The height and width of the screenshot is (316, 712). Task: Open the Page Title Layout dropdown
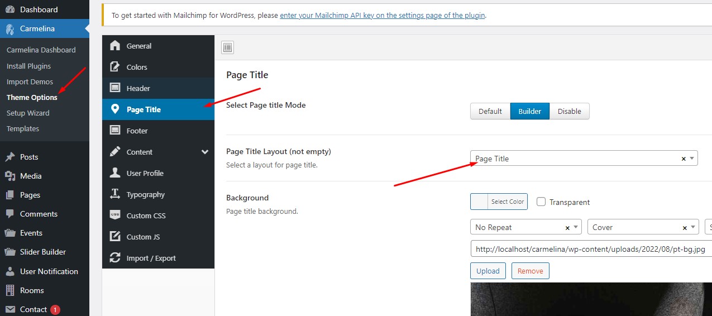tap(583, 159)
